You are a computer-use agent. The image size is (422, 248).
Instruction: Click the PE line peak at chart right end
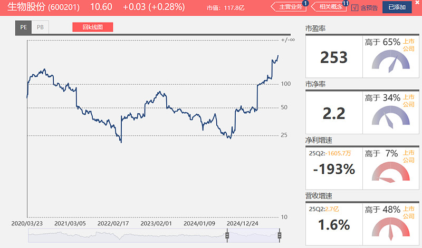click(278, 56)
